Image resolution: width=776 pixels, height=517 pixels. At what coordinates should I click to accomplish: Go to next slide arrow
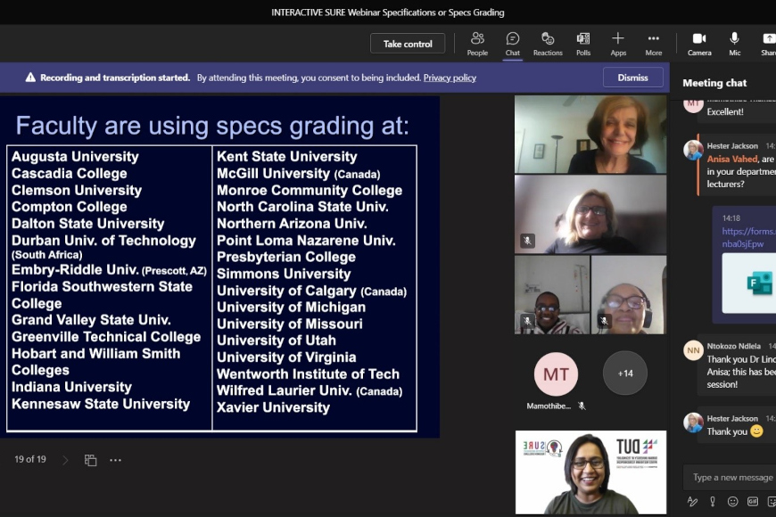(65, 460)
